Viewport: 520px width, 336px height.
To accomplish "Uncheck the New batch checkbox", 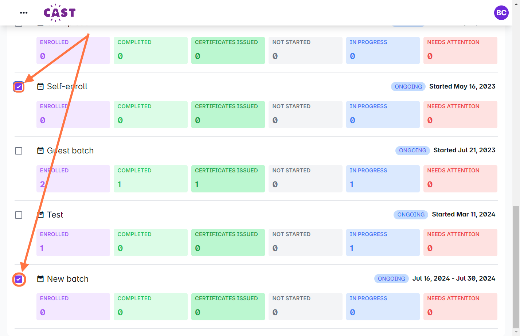I will pyautogui.click(x=19, y=279).
